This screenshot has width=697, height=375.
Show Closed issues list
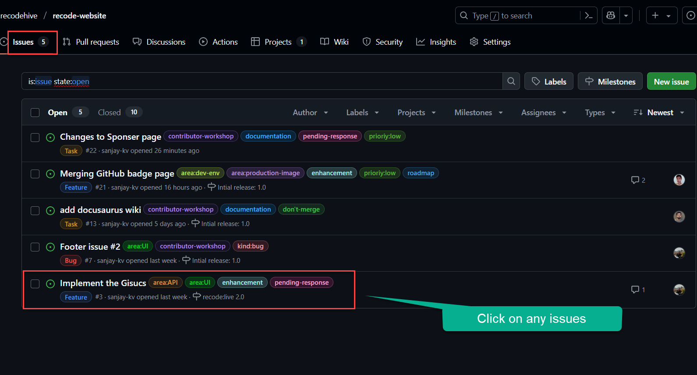click(120, 113)
